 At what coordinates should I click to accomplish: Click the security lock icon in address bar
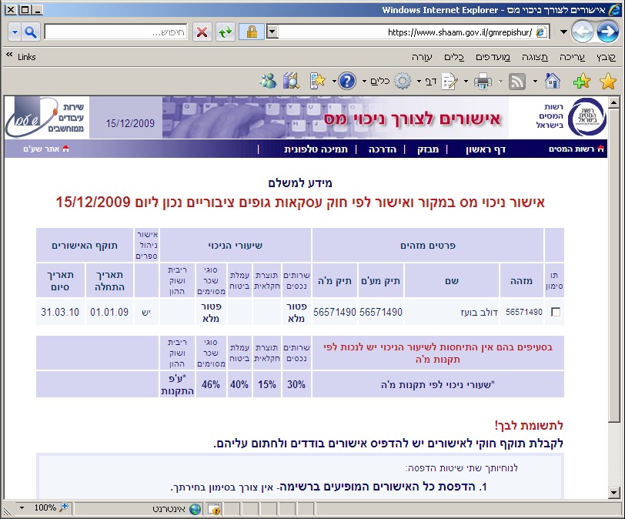point(249,32)
